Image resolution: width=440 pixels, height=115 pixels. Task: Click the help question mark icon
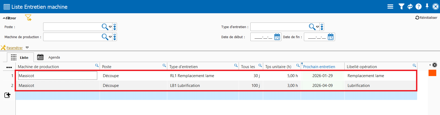[x=419, y=7]
